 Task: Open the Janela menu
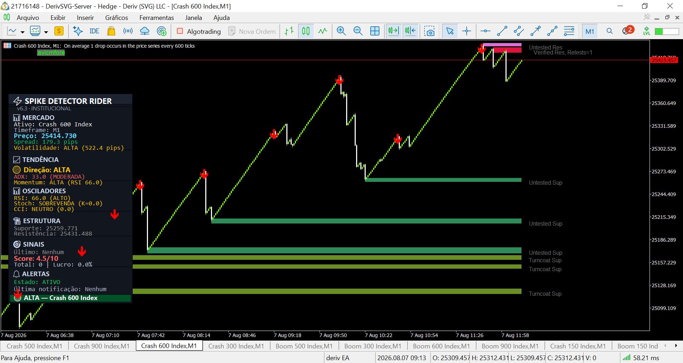click(x=194, y=18)
